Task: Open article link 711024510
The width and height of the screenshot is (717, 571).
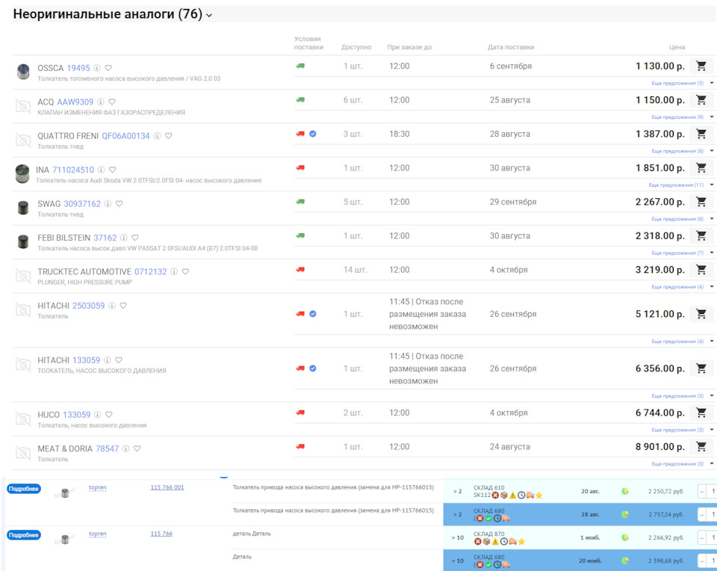Action: coord(73,170)
